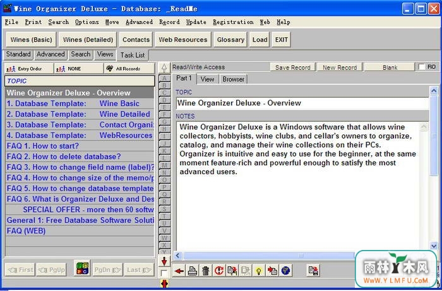Open the Options menu
Image resolution: width=442 pixels, height=291 pixels.
click(x=87, y=22)
